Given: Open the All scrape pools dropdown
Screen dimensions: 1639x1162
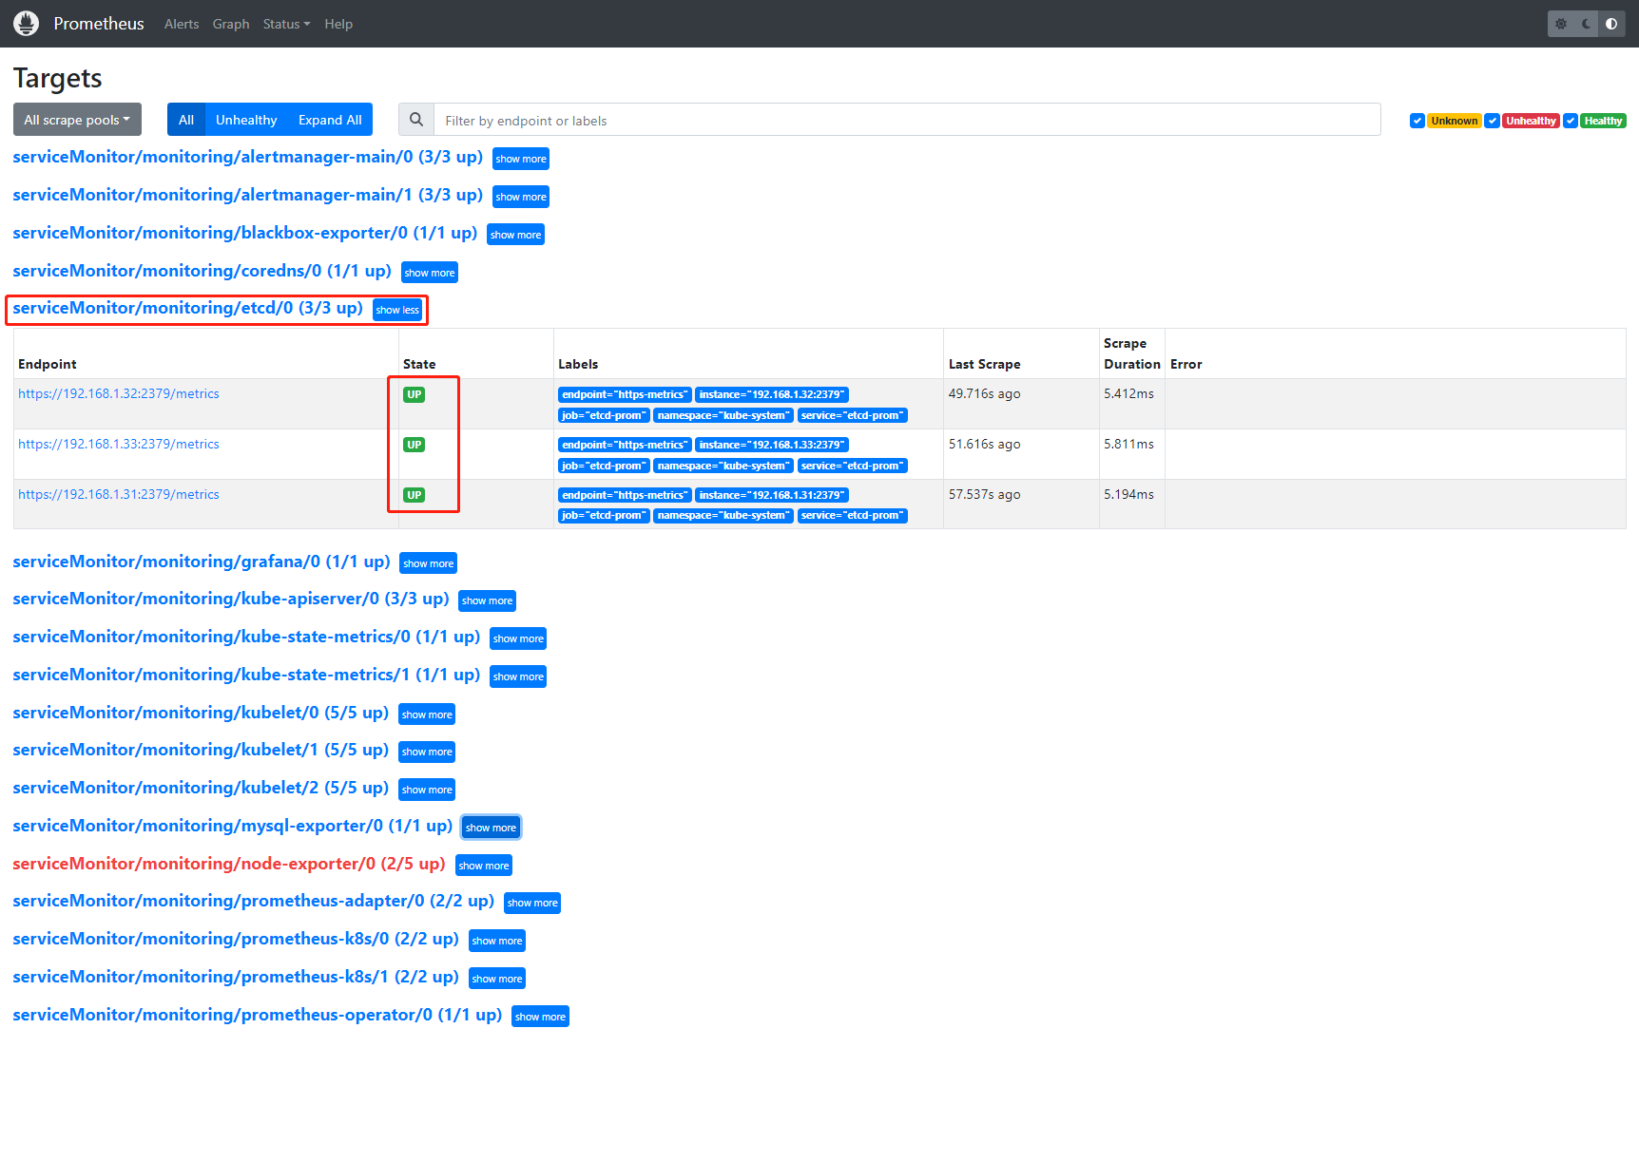Looking at the screenshot, I should point(77,120).
